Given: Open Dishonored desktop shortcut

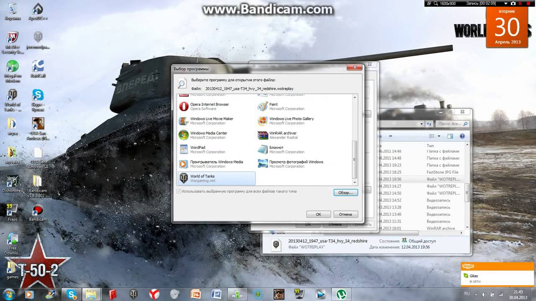Looking at the screenshot, I should (x=13, y=184).
